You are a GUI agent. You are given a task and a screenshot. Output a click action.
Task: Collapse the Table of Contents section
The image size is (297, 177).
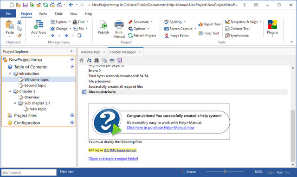click(x=72, y=67)
